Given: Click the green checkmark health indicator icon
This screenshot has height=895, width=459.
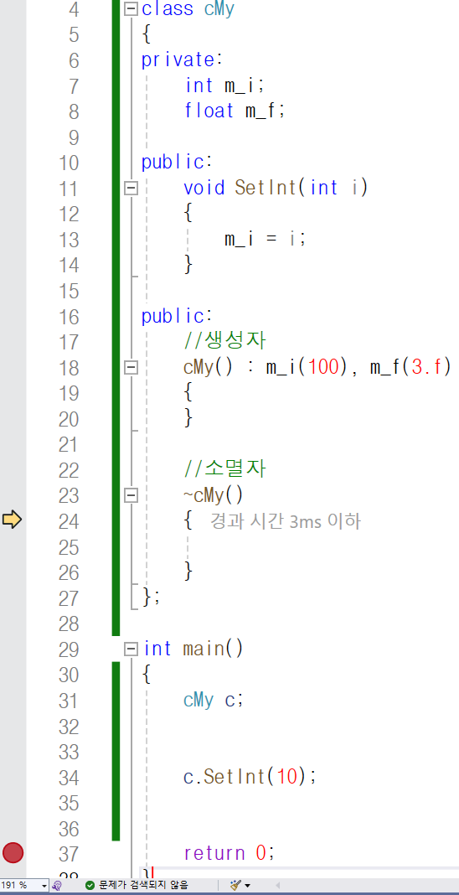Looking at the screenshot, I should pyautogui.click(x=90, y=885).
